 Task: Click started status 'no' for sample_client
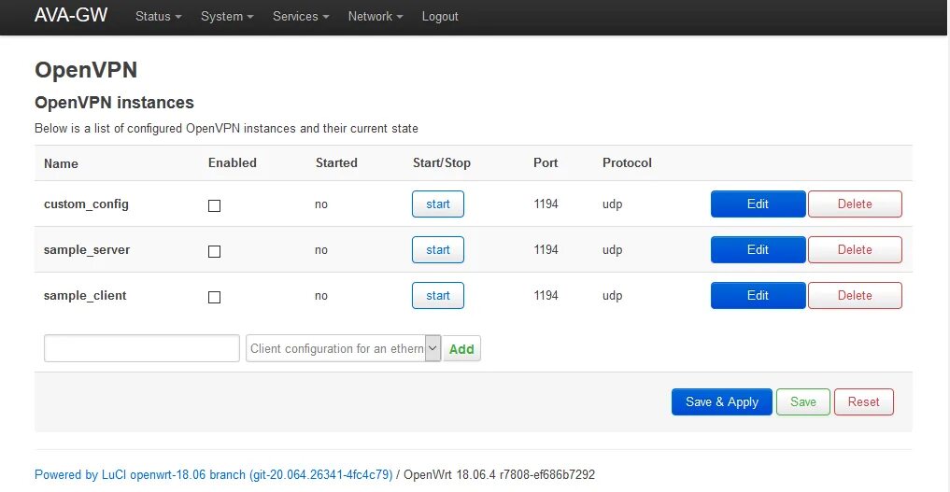click(321, 296)
